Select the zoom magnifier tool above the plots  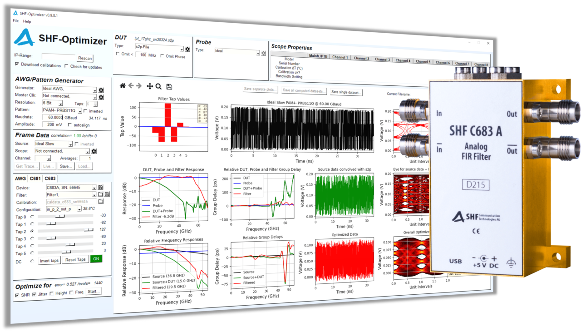[x=158, y=86]
